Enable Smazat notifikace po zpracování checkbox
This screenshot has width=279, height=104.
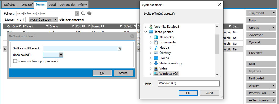click(x=15, y=61)
